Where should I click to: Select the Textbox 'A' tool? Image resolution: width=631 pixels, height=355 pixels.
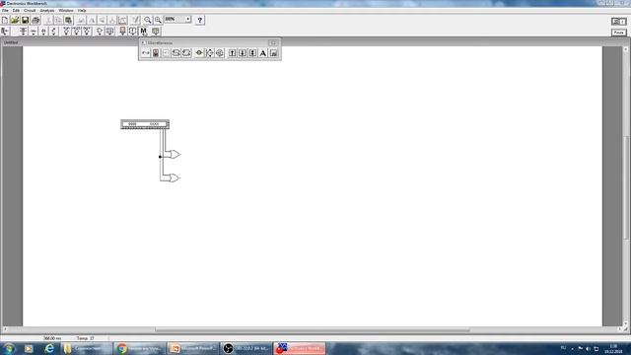263,53
